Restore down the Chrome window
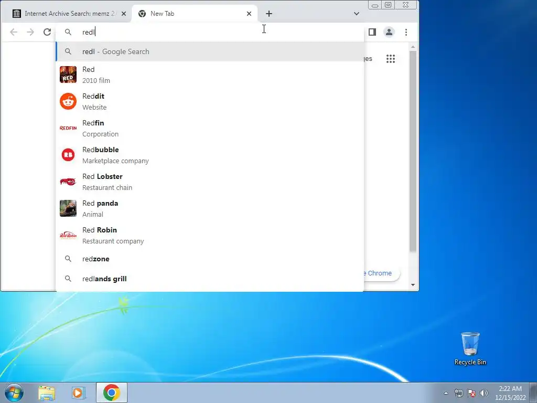 388,5
